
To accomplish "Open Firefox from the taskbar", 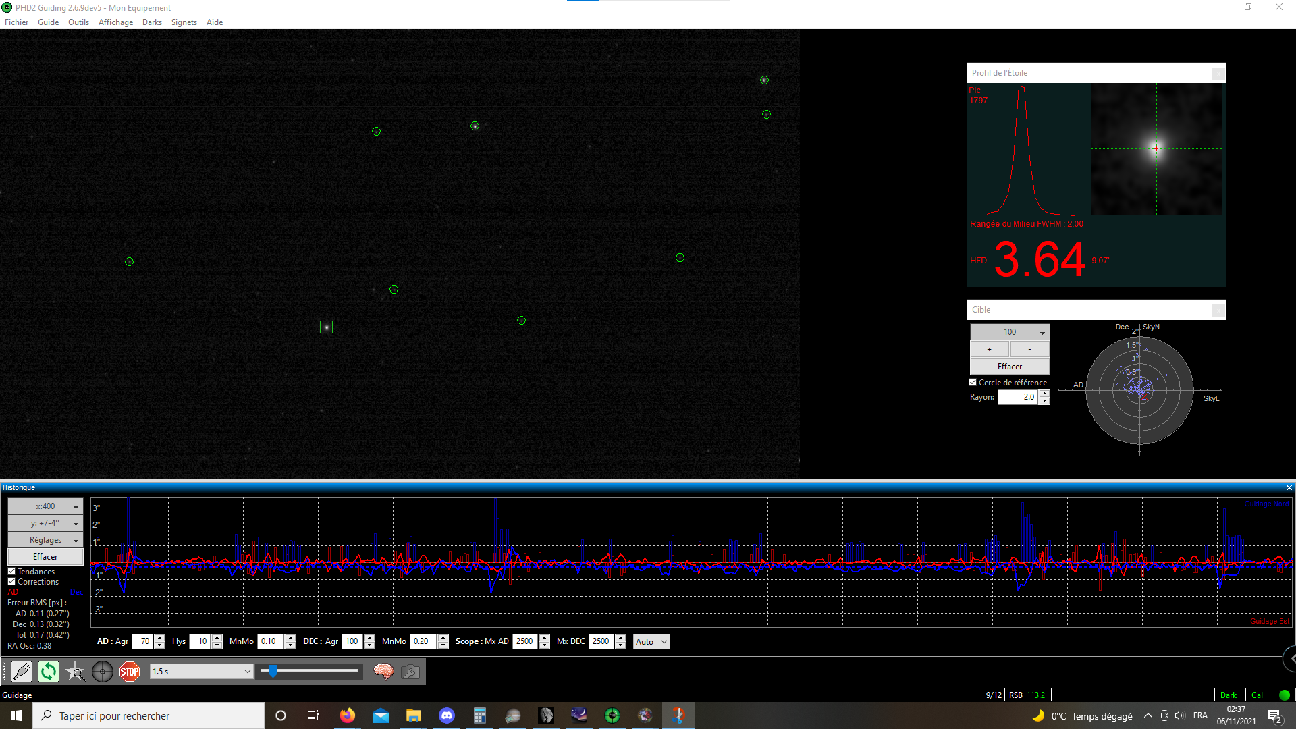I will coord(348,715).
